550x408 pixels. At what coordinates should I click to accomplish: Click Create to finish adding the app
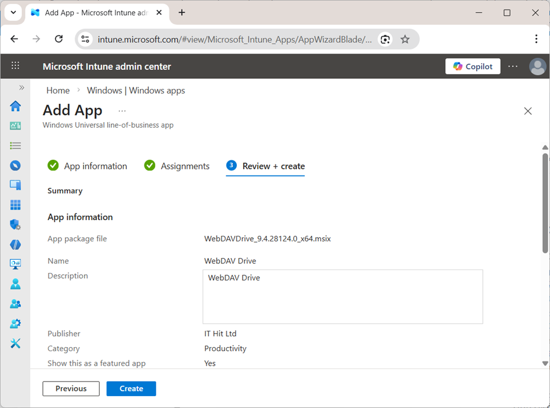[x=131, y=388]
